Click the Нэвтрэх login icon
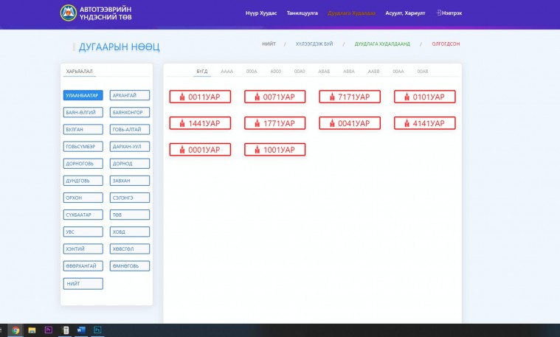This screenshot has width=560, height=337. (440, 13)
